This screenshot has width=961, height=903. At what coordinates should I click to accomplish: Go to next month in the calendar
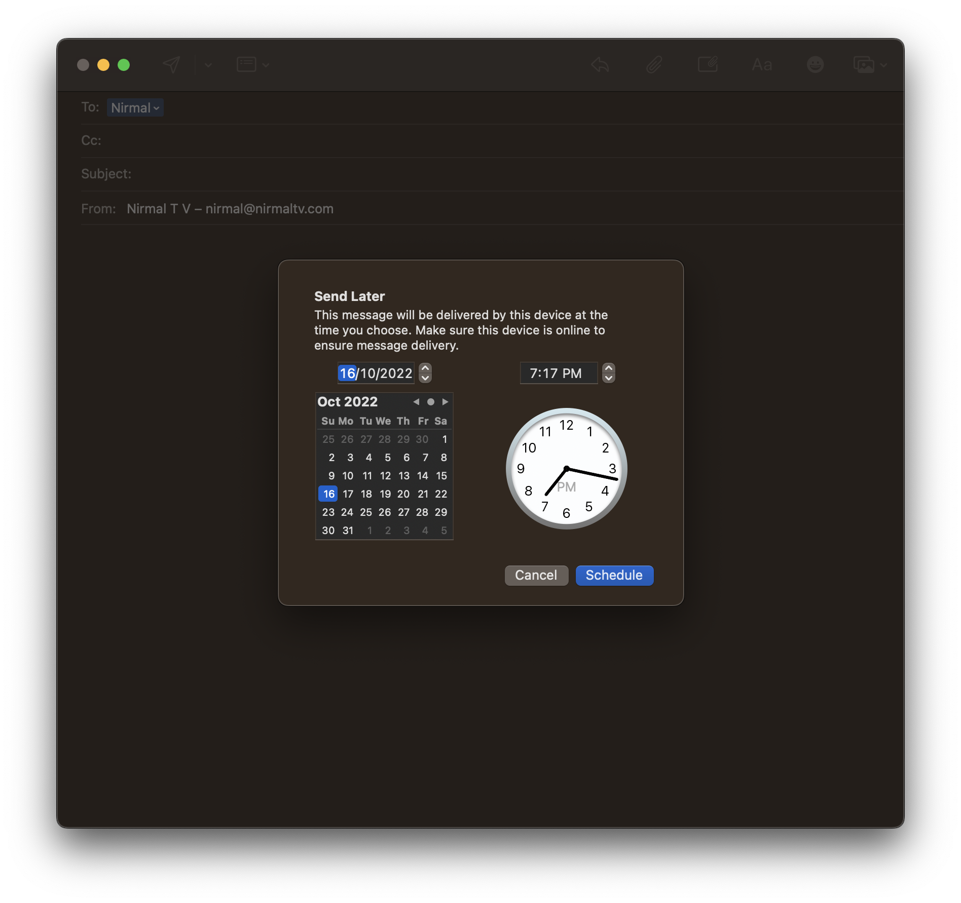click(x=445, y=401)
